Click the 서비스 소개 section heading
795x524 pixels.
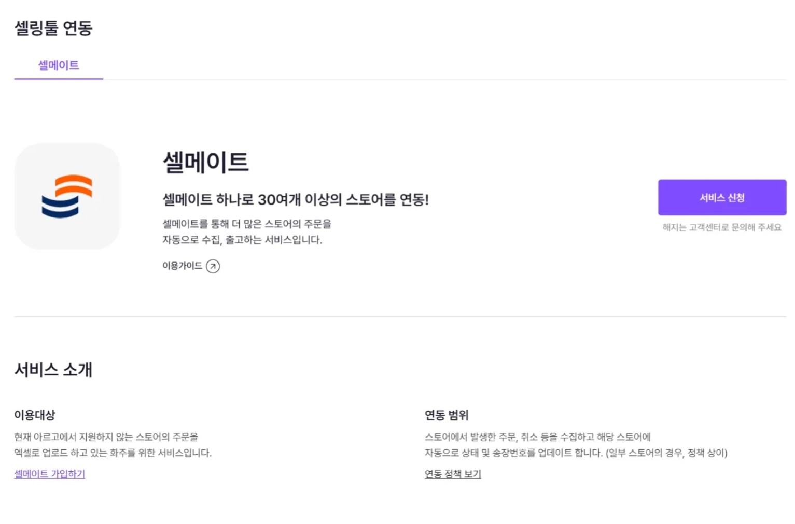point(53,370)
